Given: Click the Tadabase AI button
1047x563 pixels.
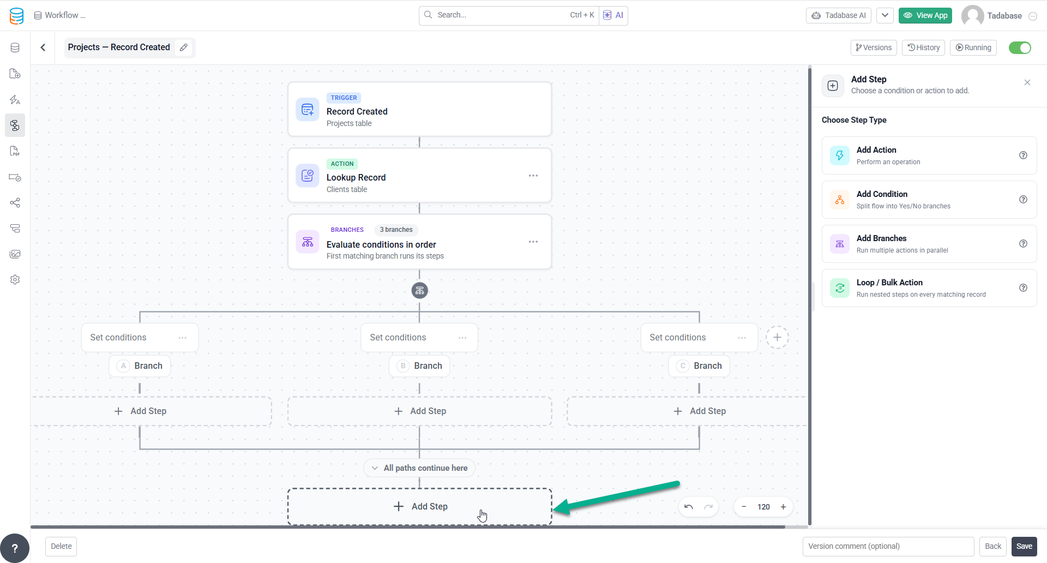Looking at the screenshot, I should (839, 15).
